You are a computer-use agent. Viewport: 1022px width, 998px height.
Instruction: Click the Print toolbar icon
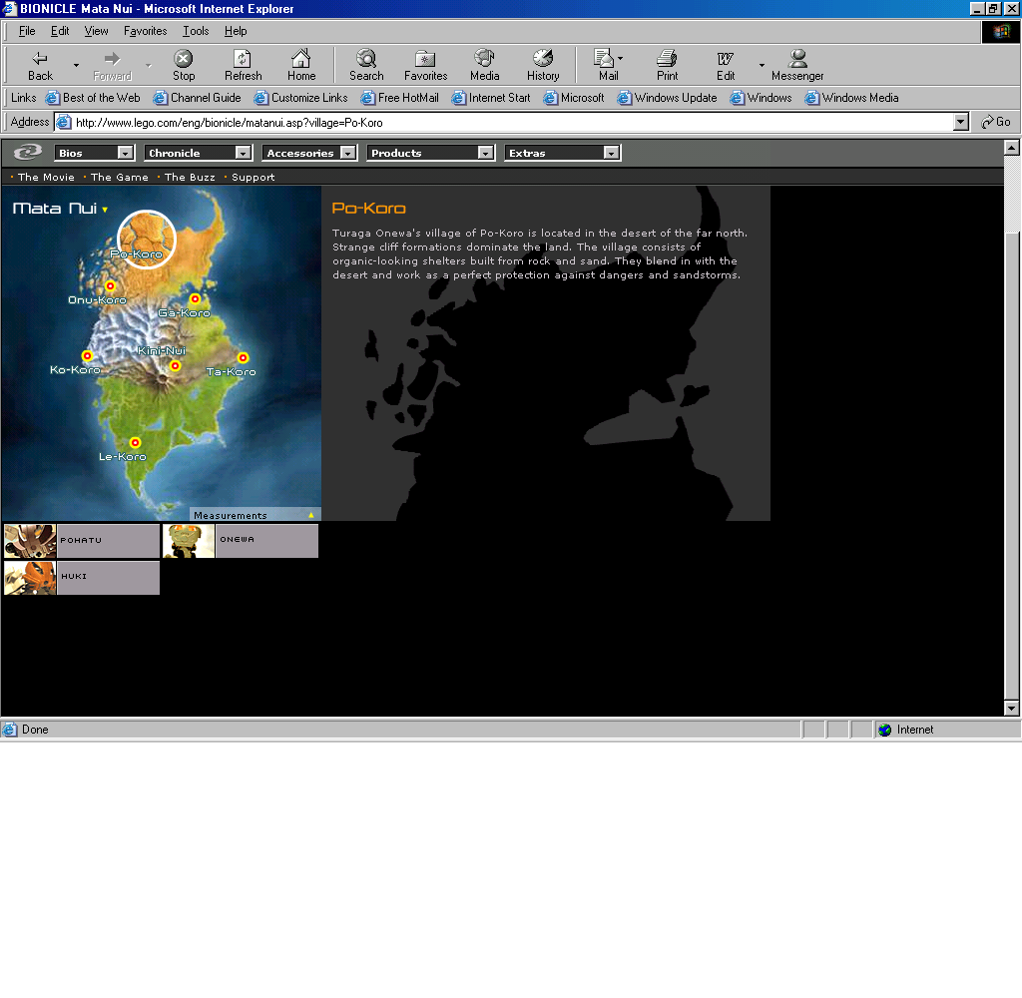[667, 65]
